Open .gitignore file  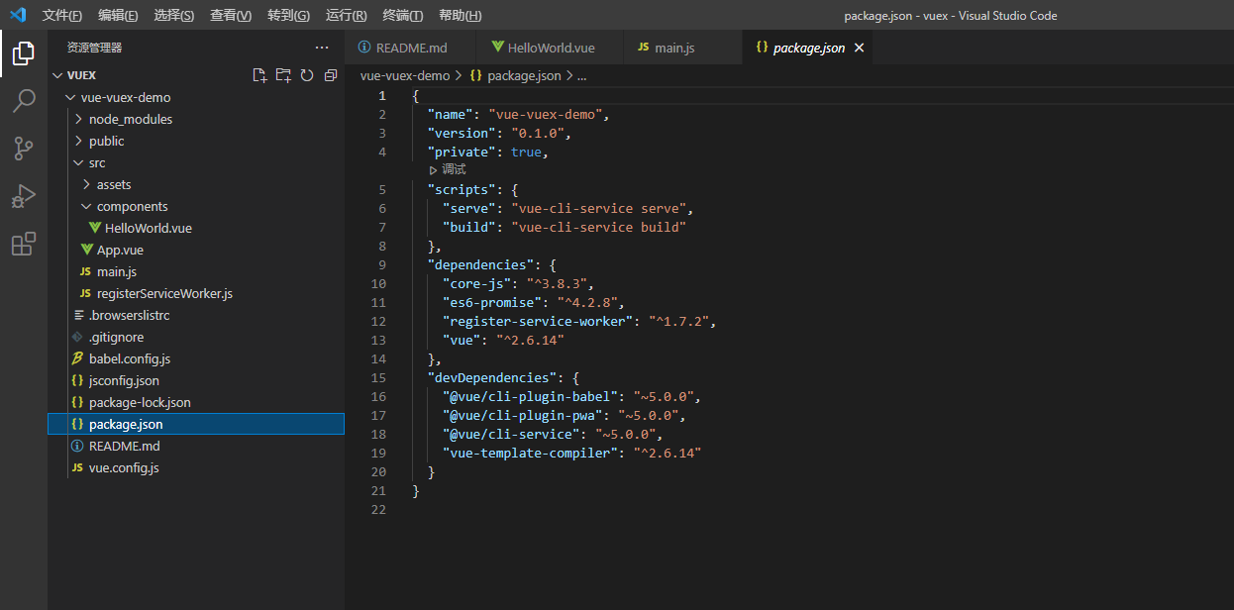click(x=196, y=337)
